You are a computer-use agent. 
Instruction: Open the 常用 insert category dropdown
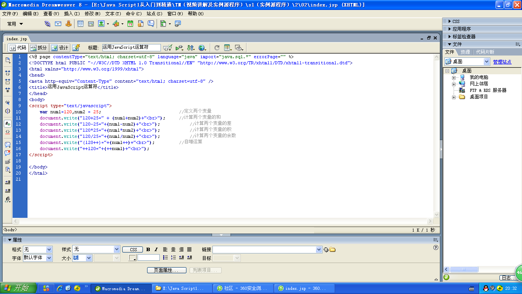[x=15, y=24]
